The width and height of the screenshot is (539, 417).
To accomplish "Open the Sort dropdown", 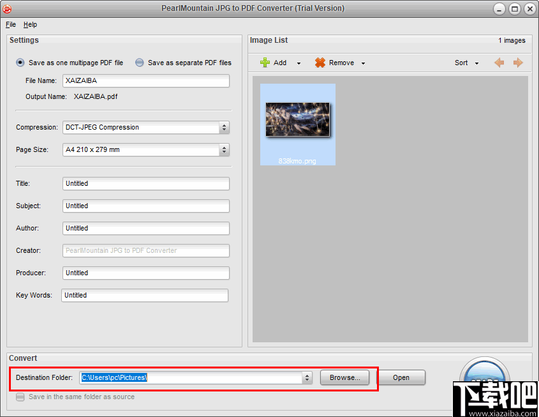I will pos(475,63).
